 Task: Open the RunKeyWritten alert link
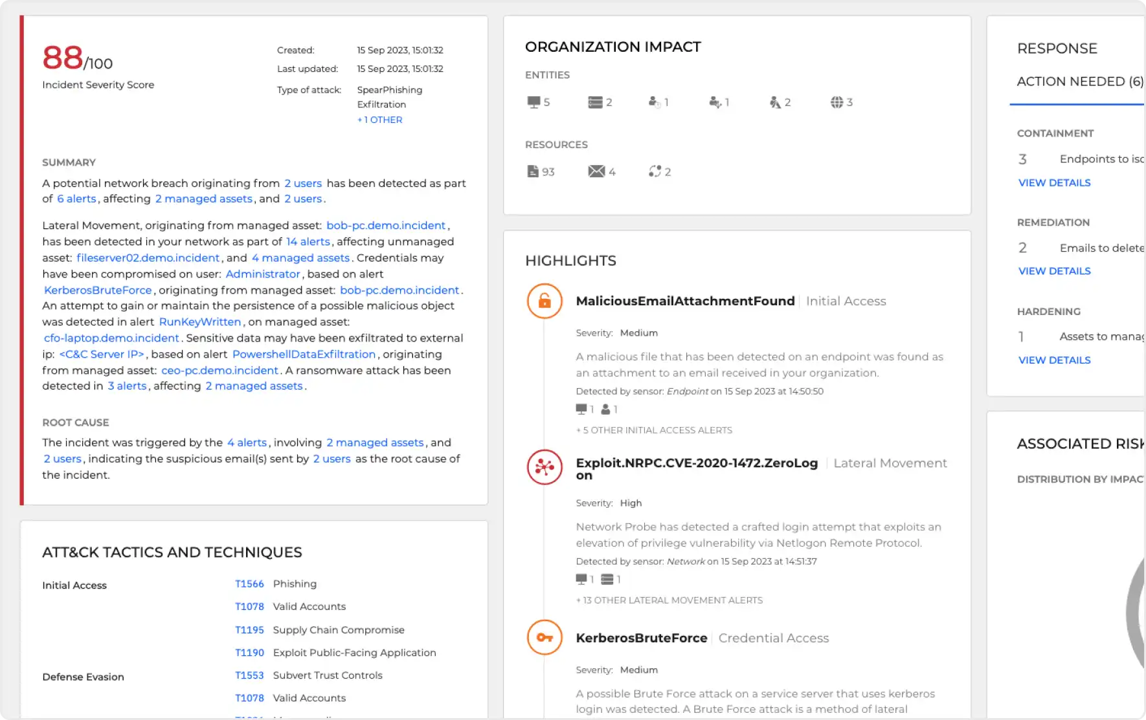point(200,322)
